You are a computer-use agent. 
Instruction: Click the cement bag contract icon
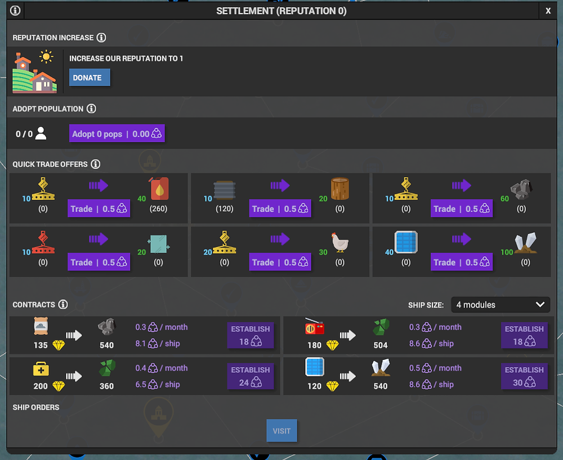coord(41,327)
